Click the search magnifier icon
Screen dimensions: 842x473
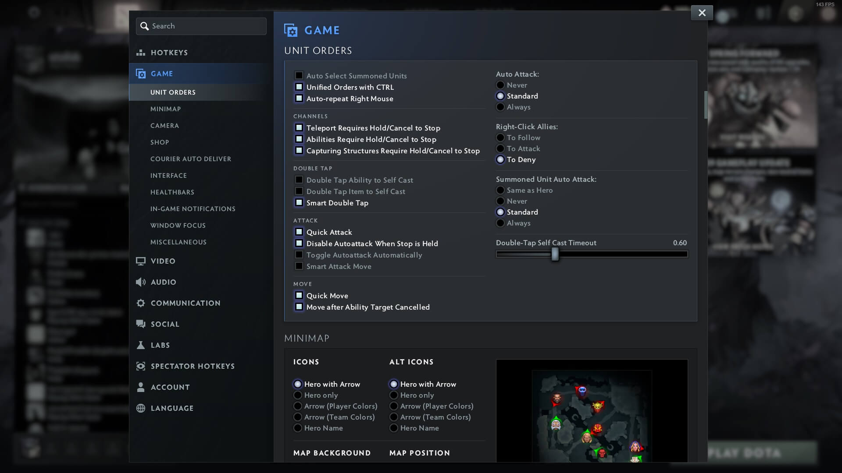[144, 26]
